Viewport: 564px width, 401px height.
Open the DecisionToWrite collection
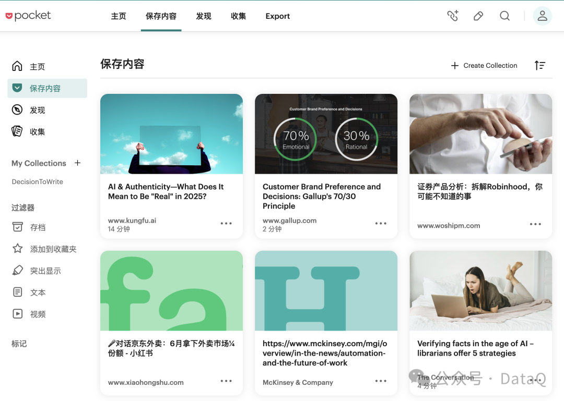(x=38, y=182)
